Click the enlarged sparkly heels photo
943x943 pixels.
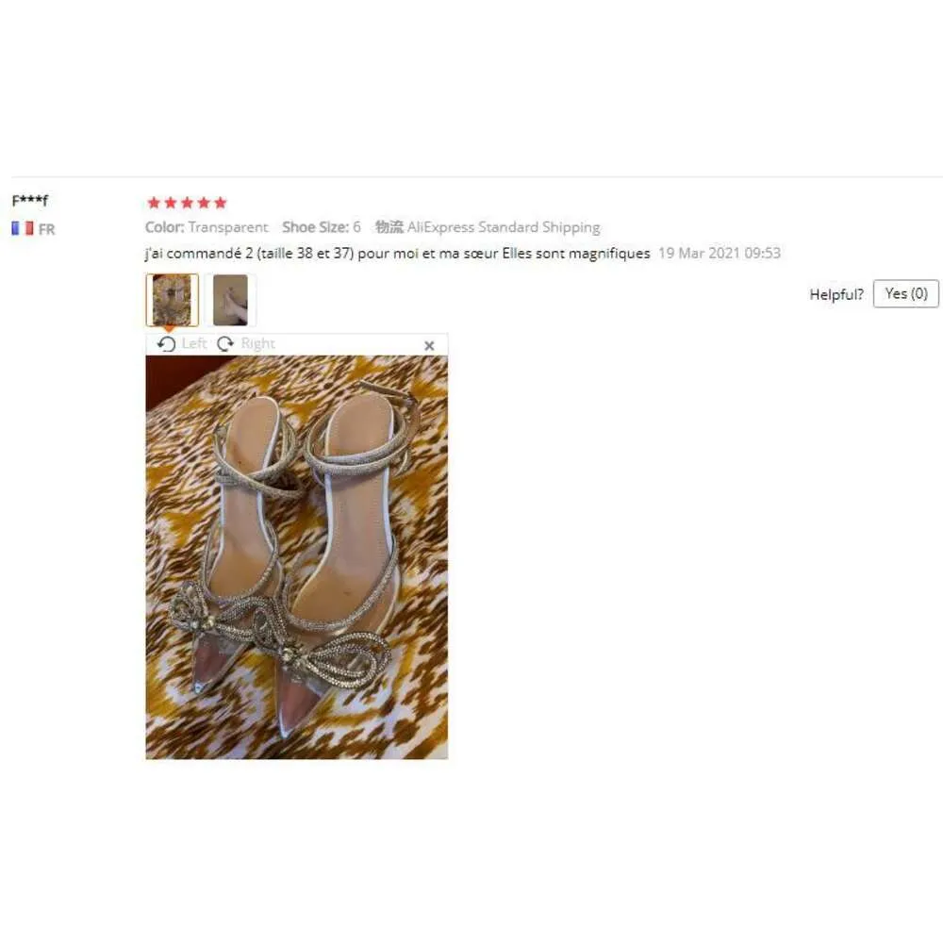pos(296,557)
